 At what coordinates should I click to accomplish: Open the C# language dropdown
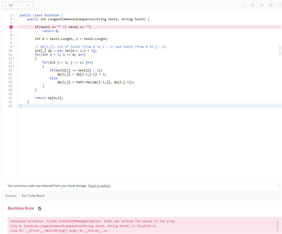click(17, 5)
